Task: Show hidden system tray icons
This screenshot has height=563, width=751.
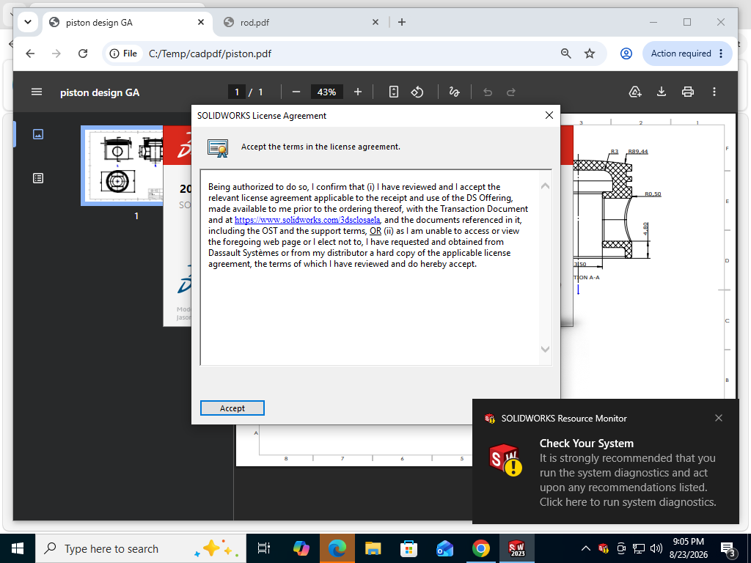Action: [585, 548]
